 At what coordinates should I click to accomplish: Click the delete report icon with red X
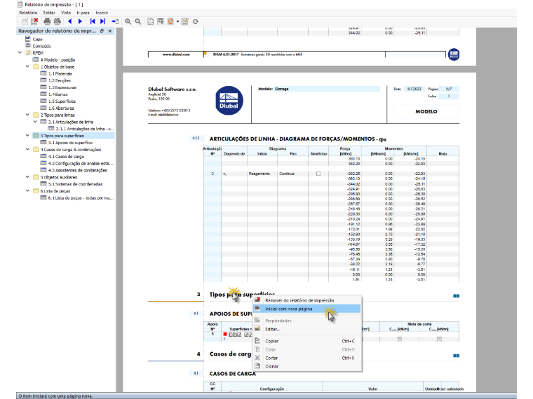coord(34,22)
